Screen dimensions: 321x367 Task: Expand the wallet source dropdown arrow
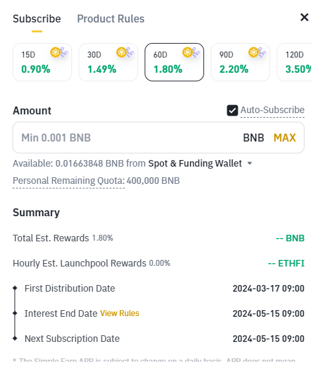point(250,163)
